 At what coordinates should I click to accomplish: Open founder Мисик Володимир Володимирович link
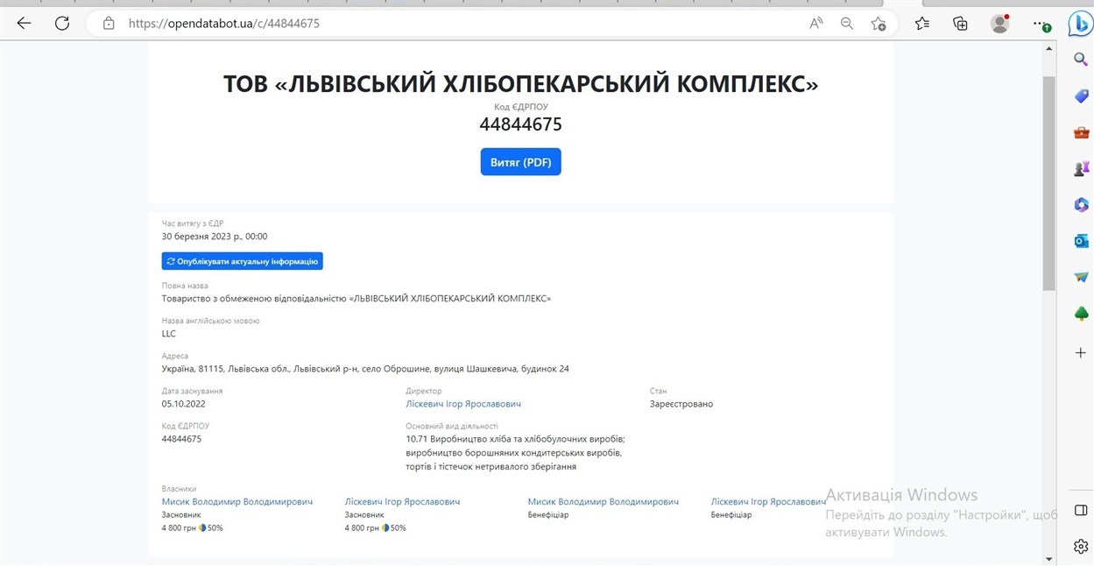coord(237,502)
